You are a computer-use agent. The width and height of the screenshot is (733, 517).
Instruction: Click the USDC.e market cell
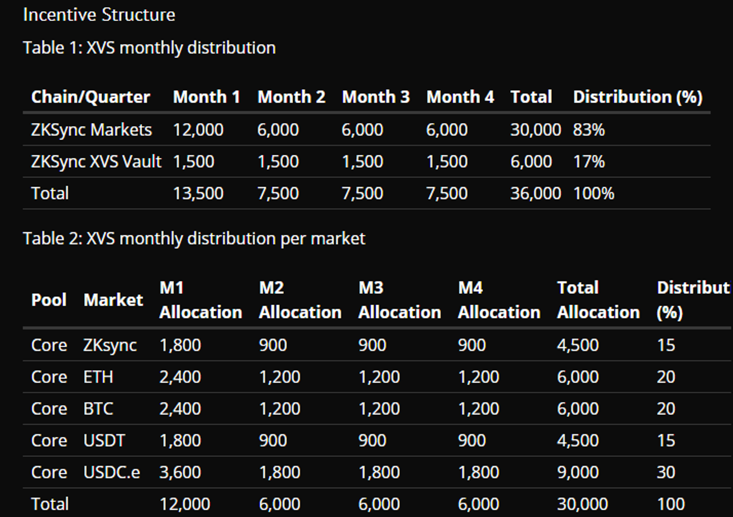coord(112,472)
